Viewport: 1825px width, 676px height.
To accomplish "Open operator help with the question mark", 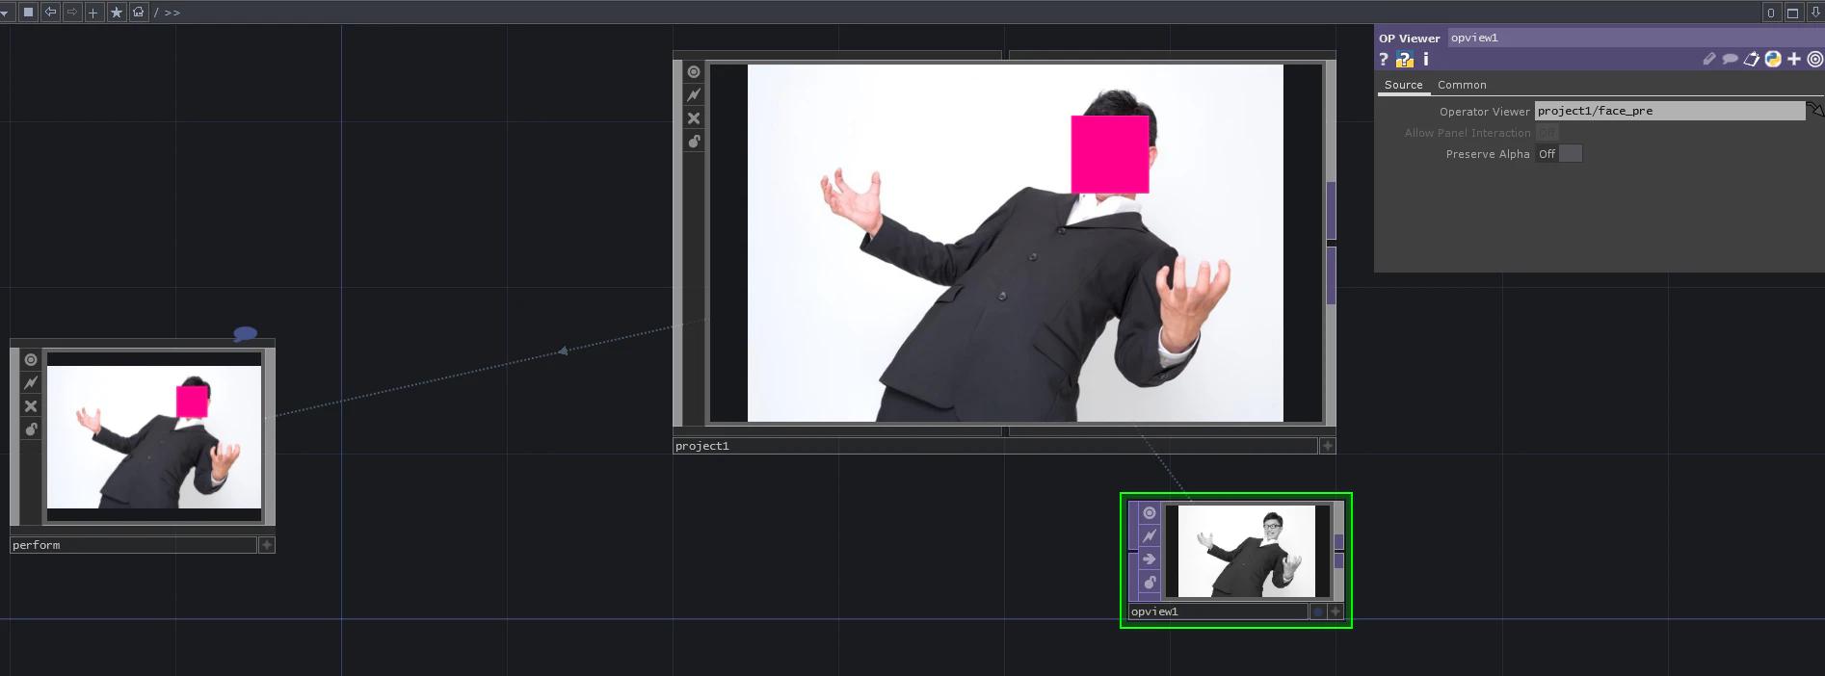I will click(x=1384, y=60).
